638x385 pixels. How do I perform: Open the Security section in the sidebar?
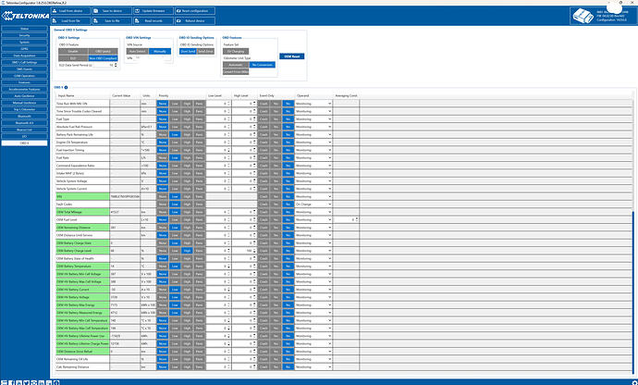24,35
